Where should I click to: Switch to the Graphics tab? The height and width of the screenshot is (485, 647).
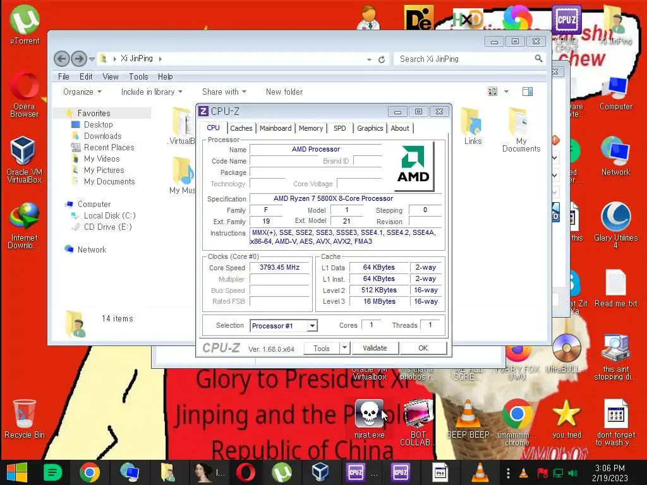pos(370,128)
